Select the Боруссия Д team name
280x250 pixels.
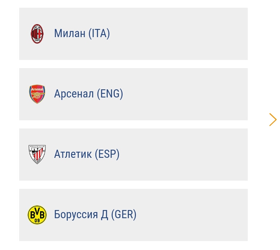click(x=81, y=215)
